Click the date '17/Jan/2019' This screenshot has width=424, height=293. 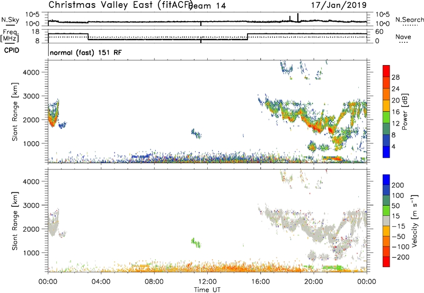pyautogui.click(x=339, y=5)
